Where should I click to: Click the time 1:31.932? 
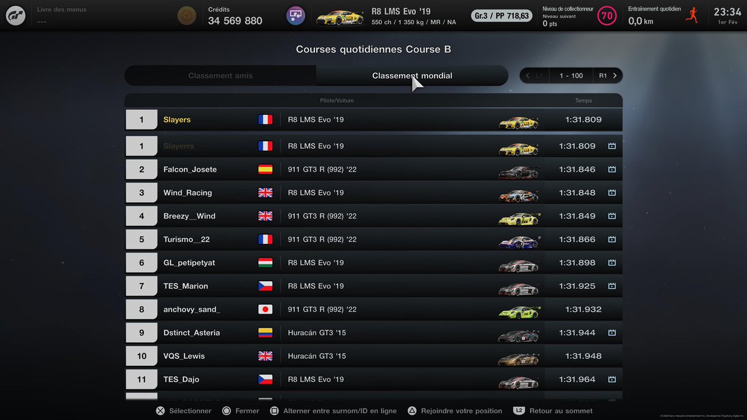click(x=583, y=309)
